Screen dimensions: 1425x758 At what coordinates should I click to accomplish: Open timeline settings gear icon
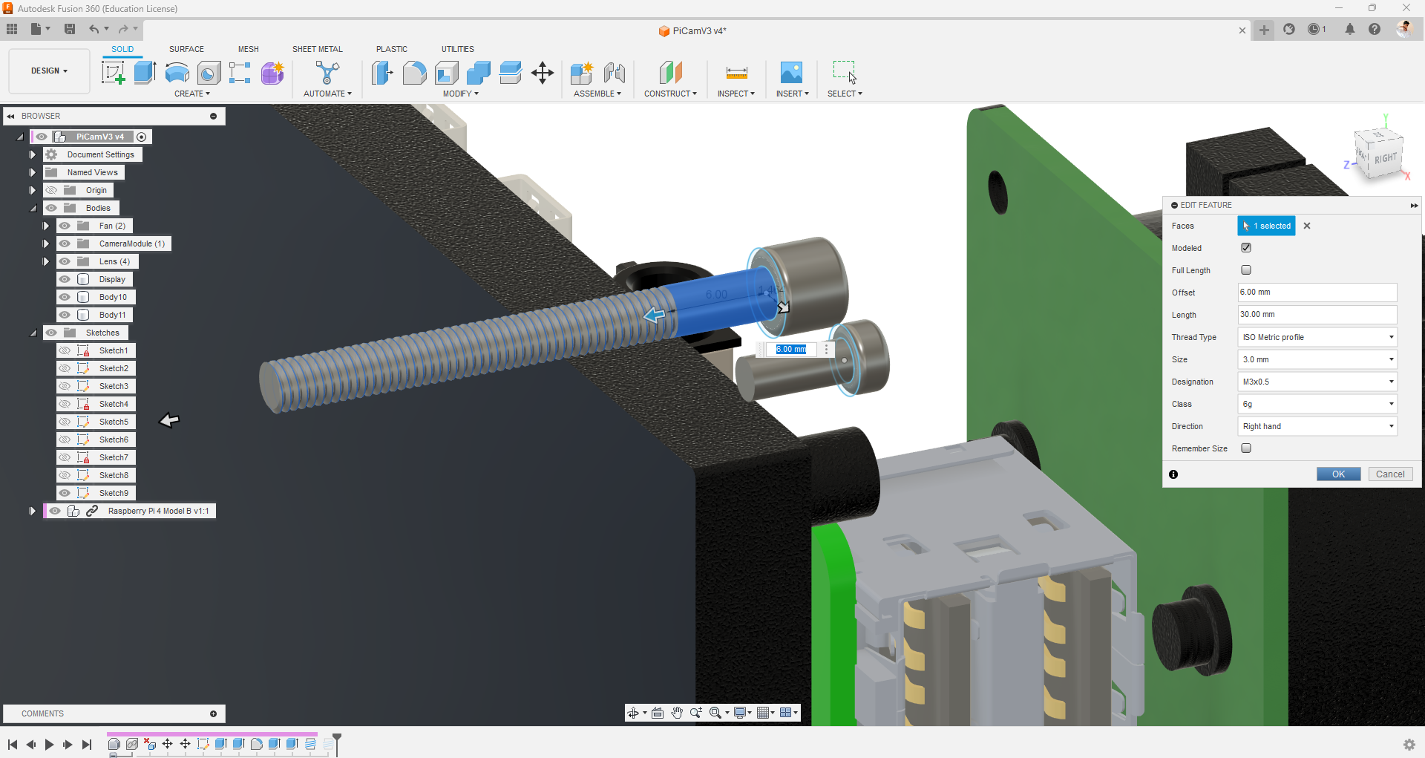tap(1409, 745)
